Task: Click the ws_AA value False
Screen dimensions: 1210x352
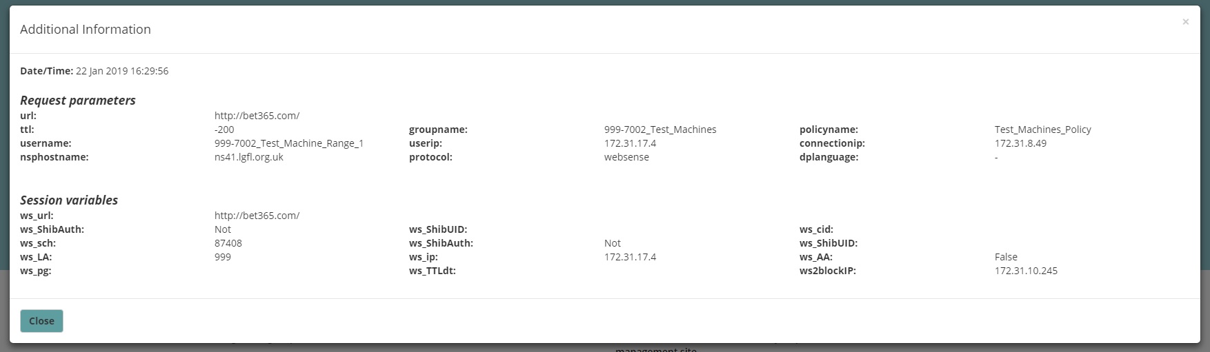Action: tap(1006, 257)
